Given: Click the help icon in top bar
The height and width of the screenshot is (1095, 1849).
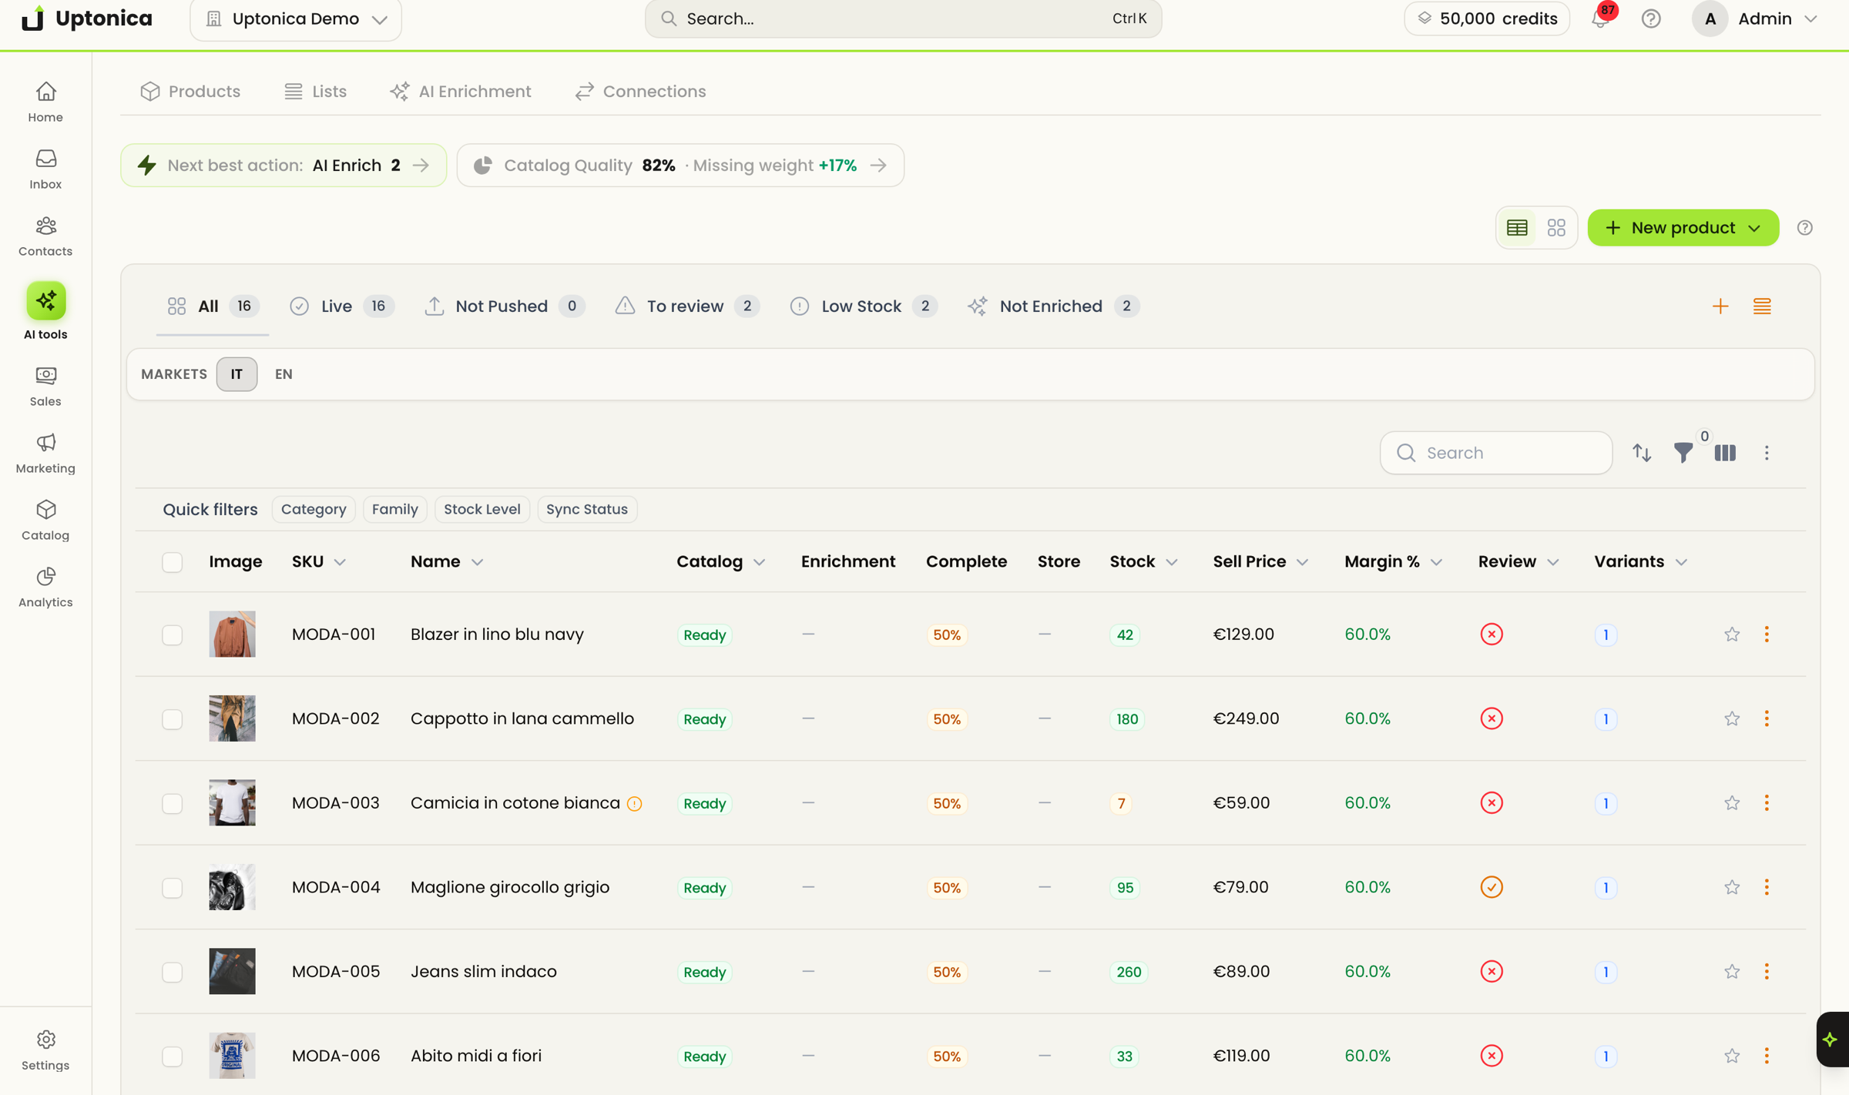Looking at the screenshot, I should pos(1650,19).
